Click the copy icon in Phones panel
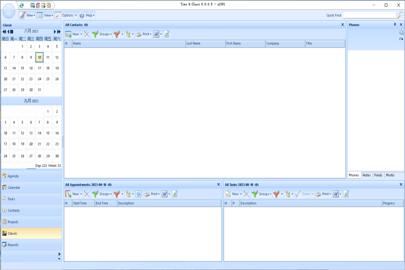The height and width of the screenshot is (270, 405). coord(401,32)
